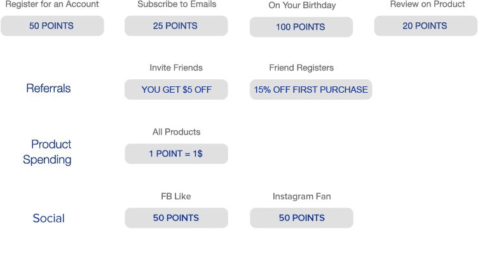Click the All Products label
This screenshot has height=254, width=478.
(x=176, y=132)
